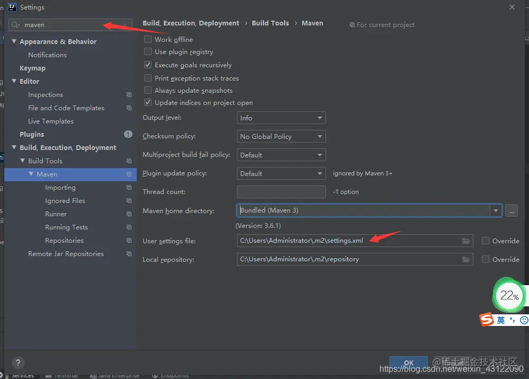This screenshot has height=379, width=529.
Task: Click Build, Execution, Deployment breadcrumb
Action: 191,23
